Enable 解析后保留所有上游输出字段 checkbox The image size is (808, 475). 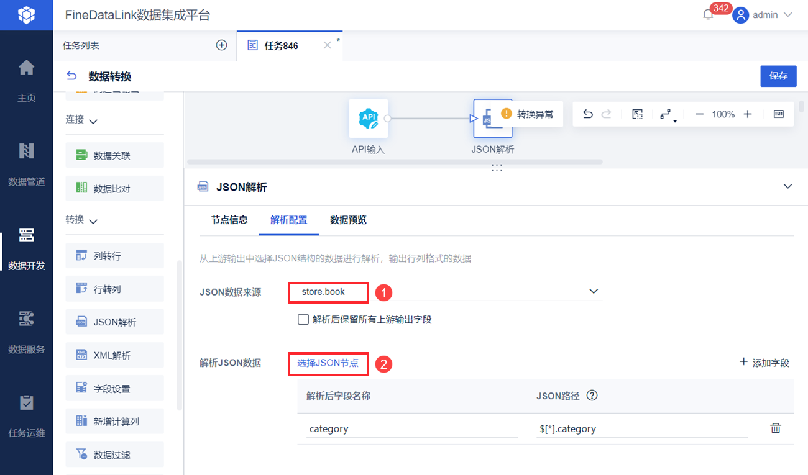[303, 320]
